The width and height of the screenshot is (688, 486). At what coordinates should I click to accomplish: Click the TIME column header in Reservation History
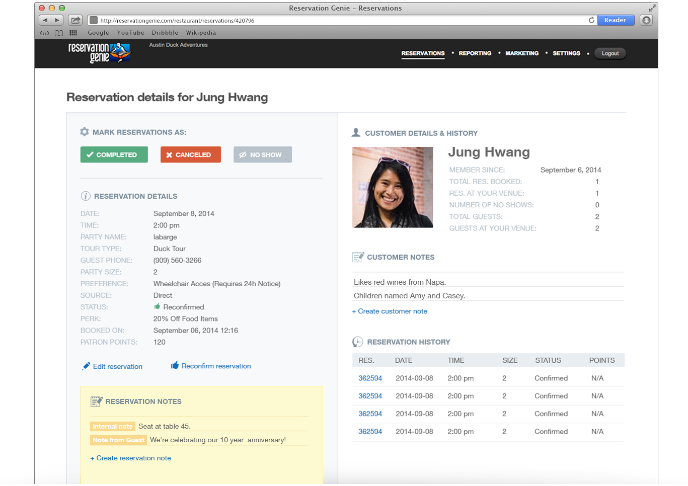click(456, 360)
